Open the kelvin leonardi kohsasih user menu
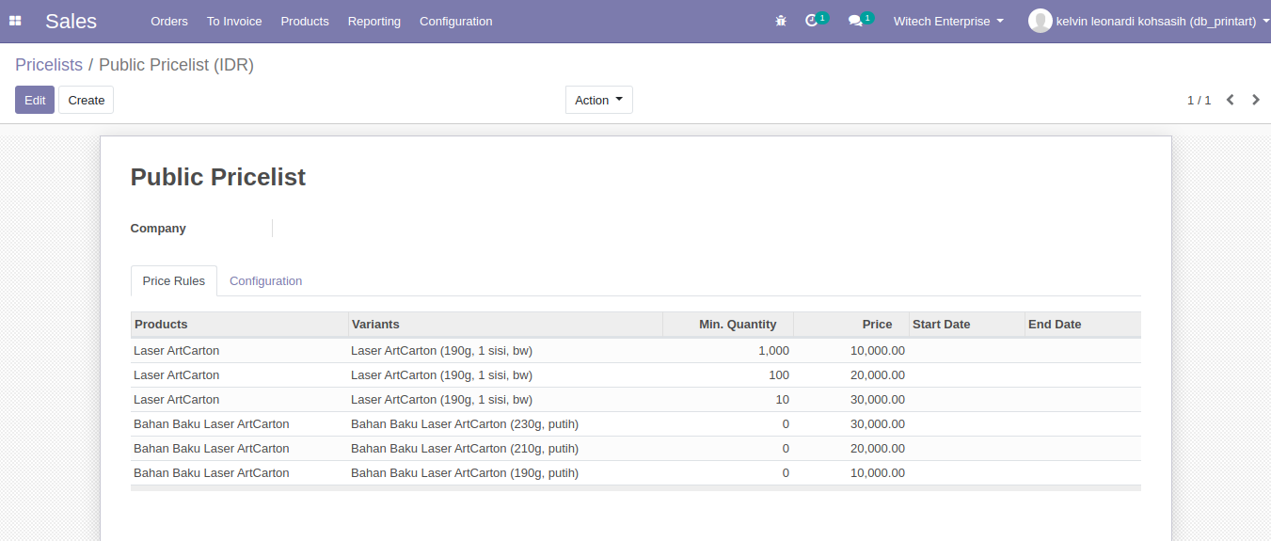This screenshot has width=1271, height=541. click(x=1156, y=21)
